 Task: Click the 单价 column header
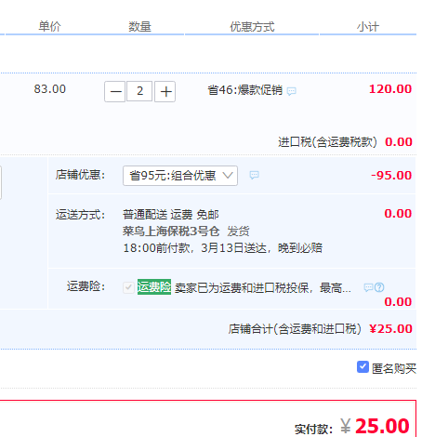(49, 26)
